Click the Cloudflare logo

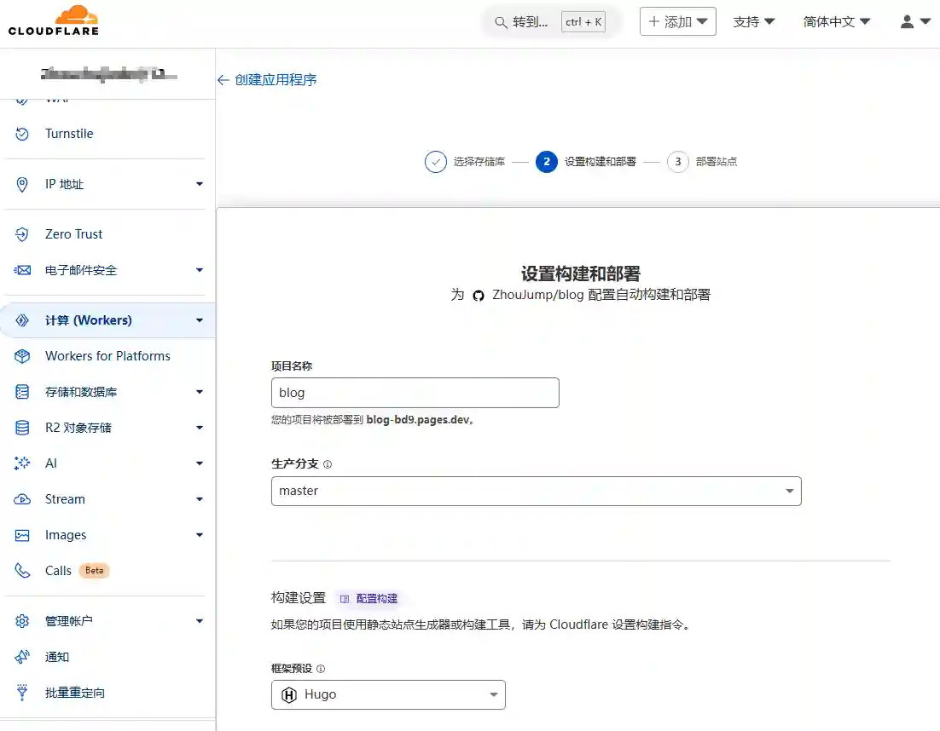(x=51, y=20)
